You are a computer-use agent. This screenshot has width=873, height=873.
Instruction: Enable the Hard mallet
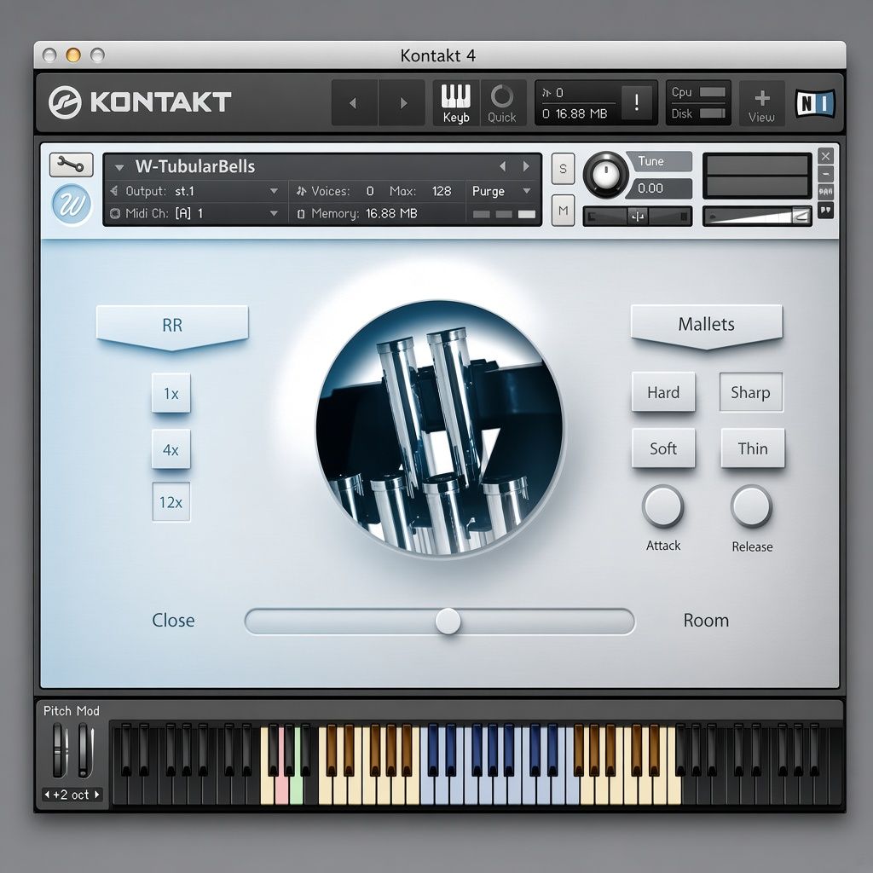tap(663, 392)
